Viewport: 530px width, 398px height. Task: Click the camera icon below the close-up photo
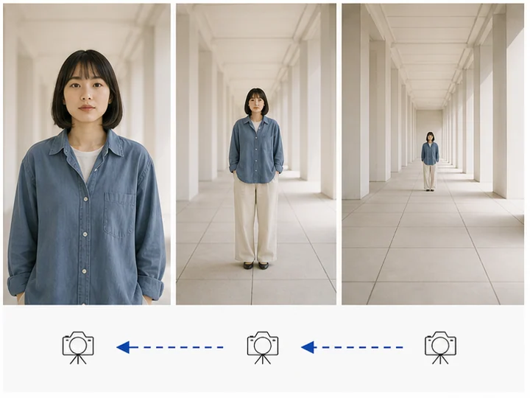coord(78,348)
